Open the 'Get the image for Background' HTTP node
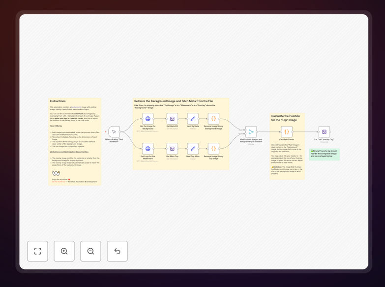This screenshot has width=385, height=287. [148, 119]
